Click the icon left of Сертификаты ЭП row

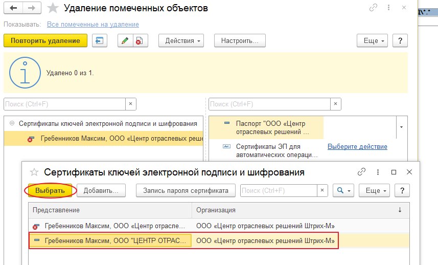tap(226, 146)
